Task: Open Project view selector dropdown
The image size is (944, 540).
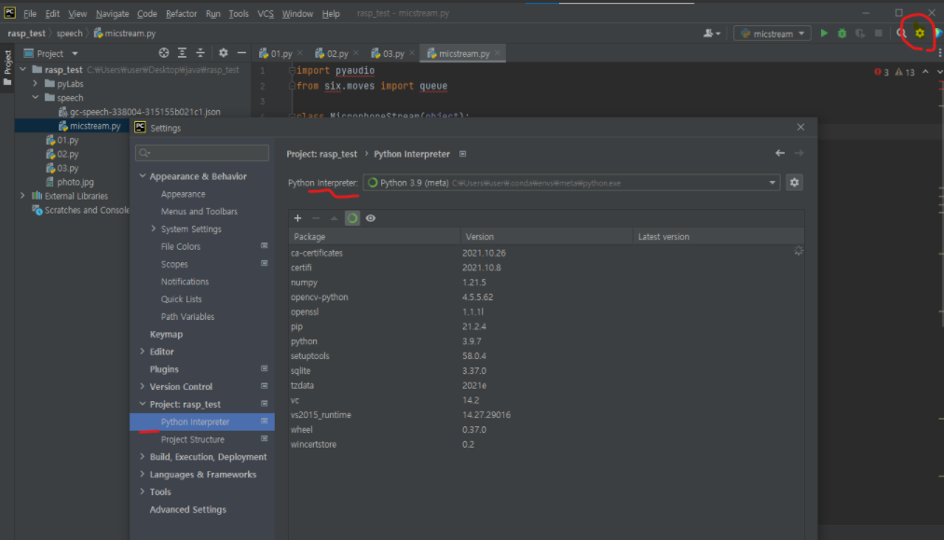Action: [75, 54]
